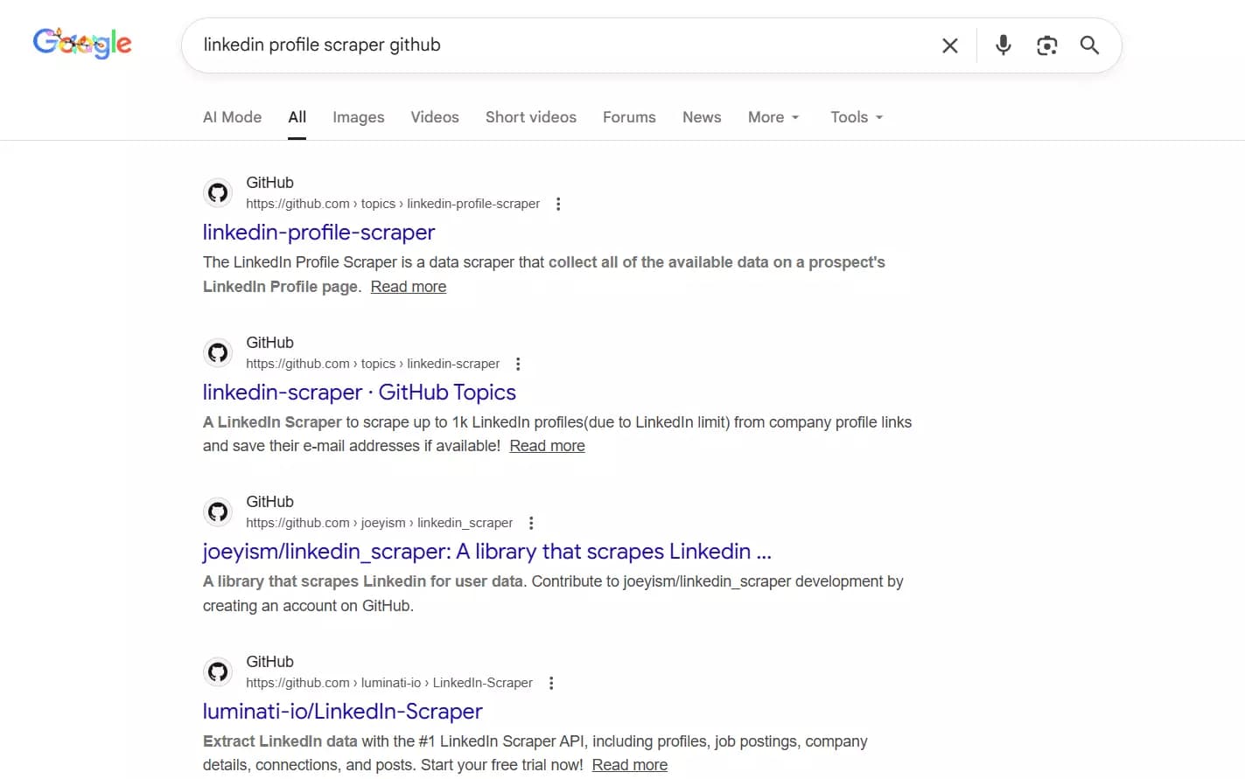
Task: Open the AI Mode tab
Action: 232,116
